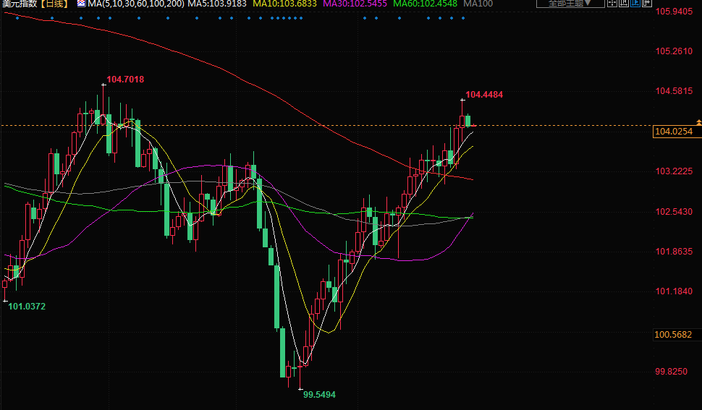Click the 日线 period label

(54, 4)
